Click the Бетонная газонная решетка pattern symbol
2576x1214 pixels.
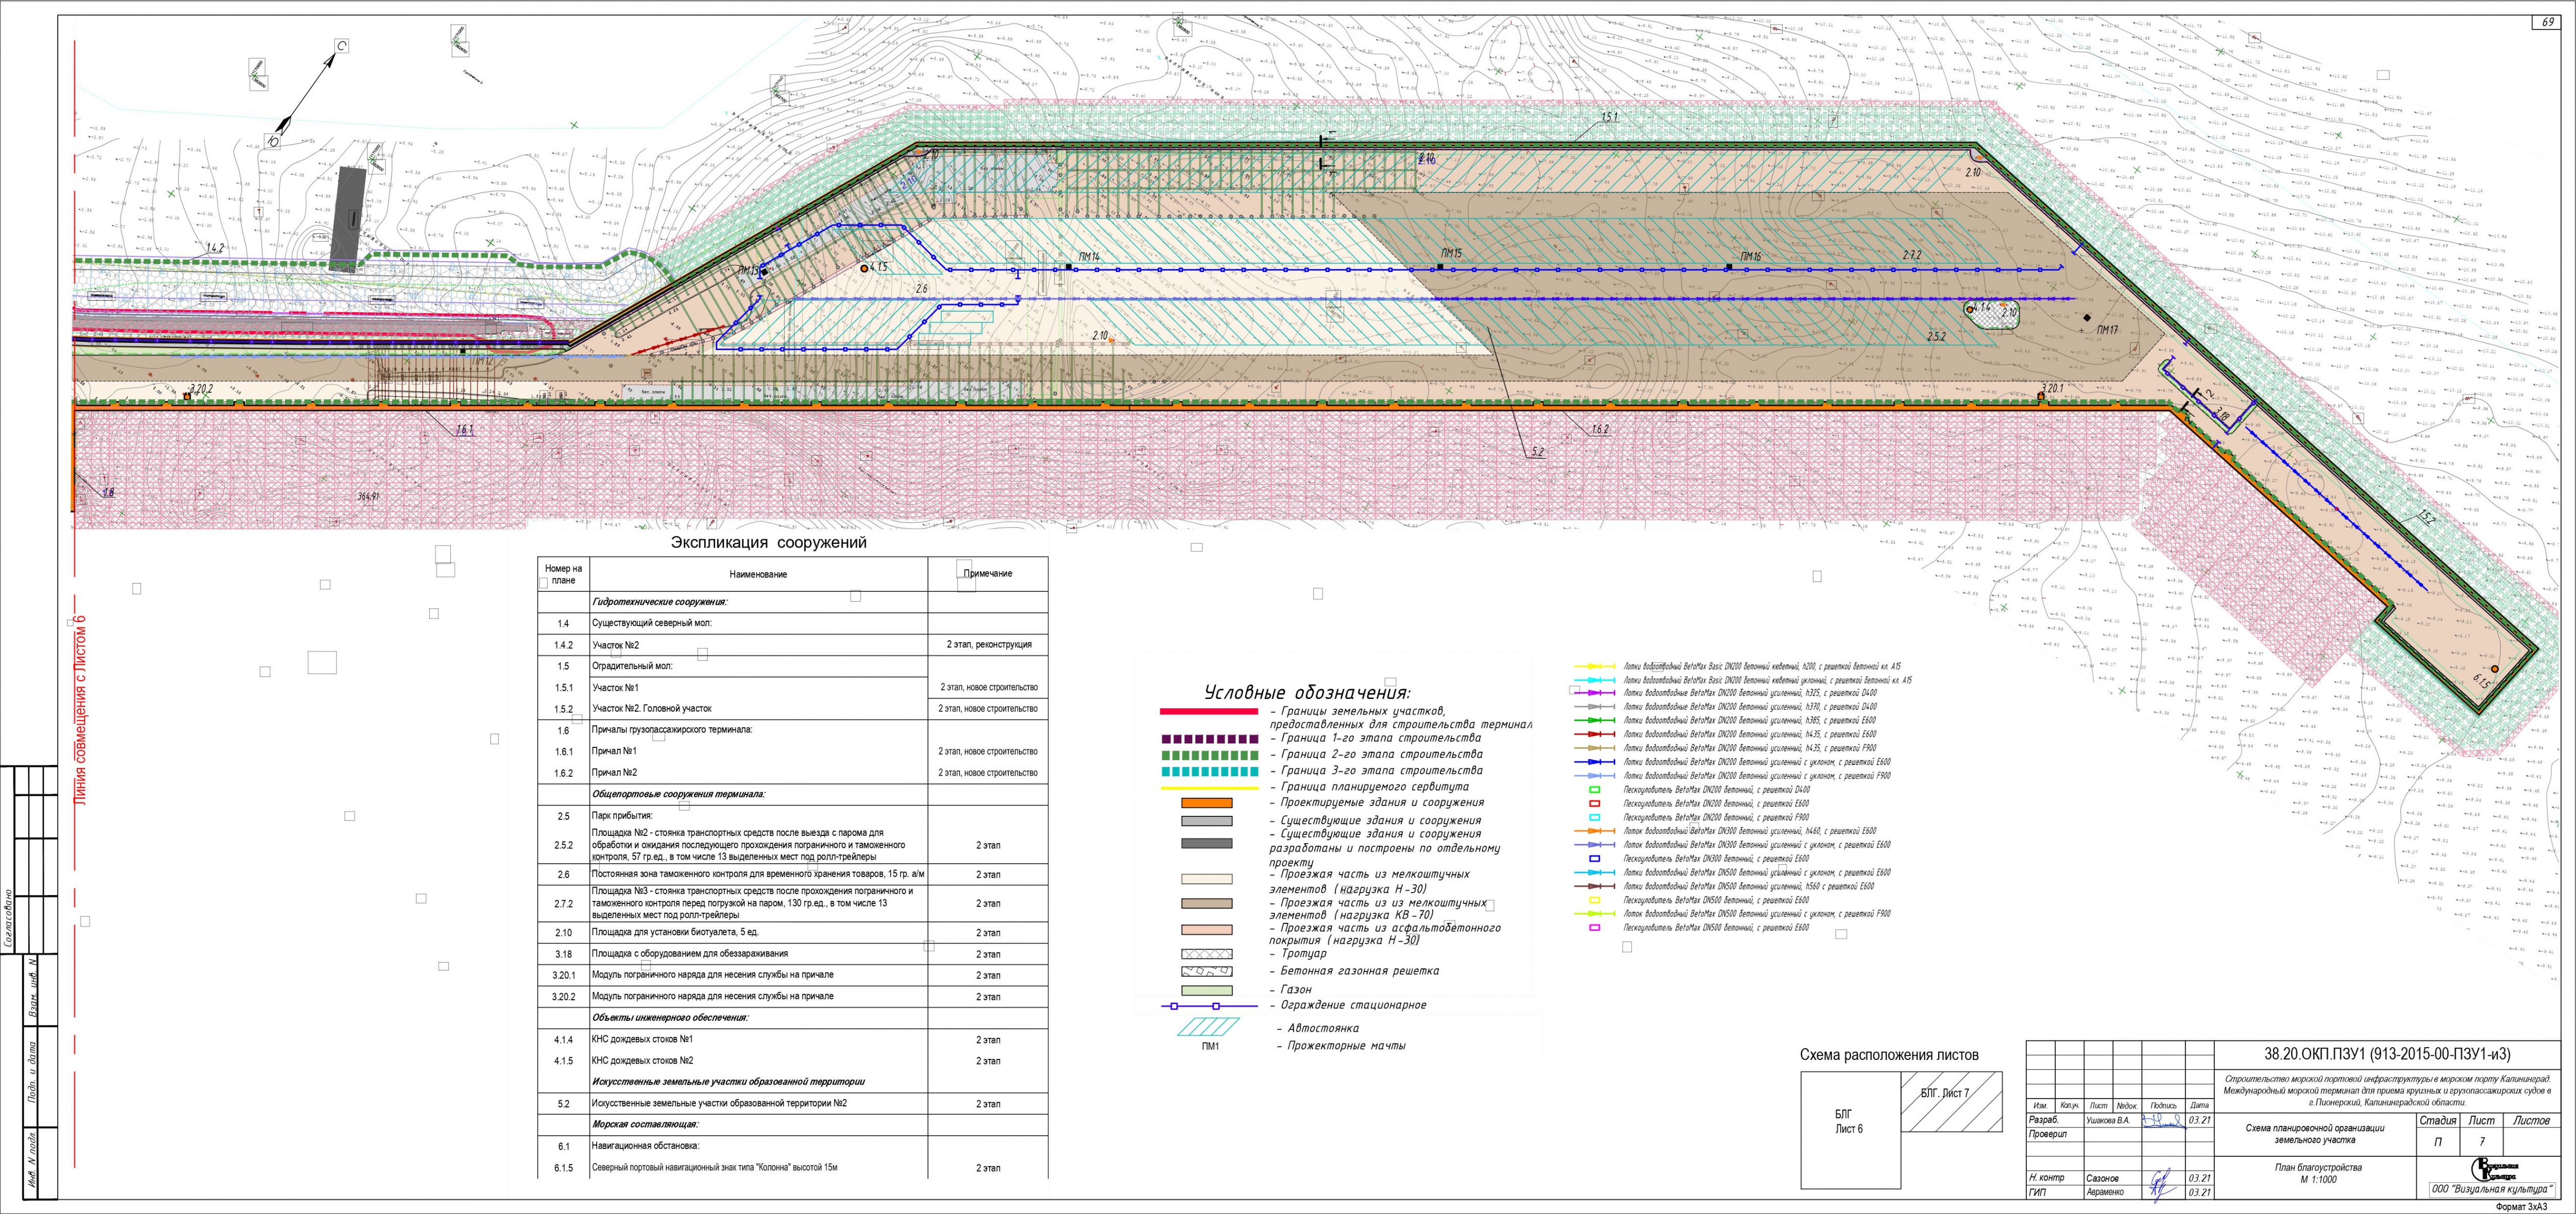click(x=1207, y=971)
